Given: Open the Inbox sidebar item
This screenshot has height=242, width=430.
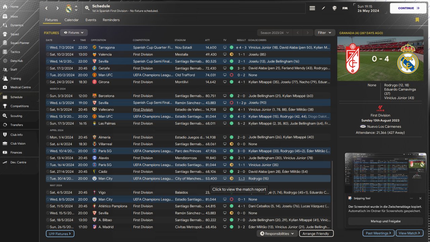Looking at the screenshot, I should point(19,16).
